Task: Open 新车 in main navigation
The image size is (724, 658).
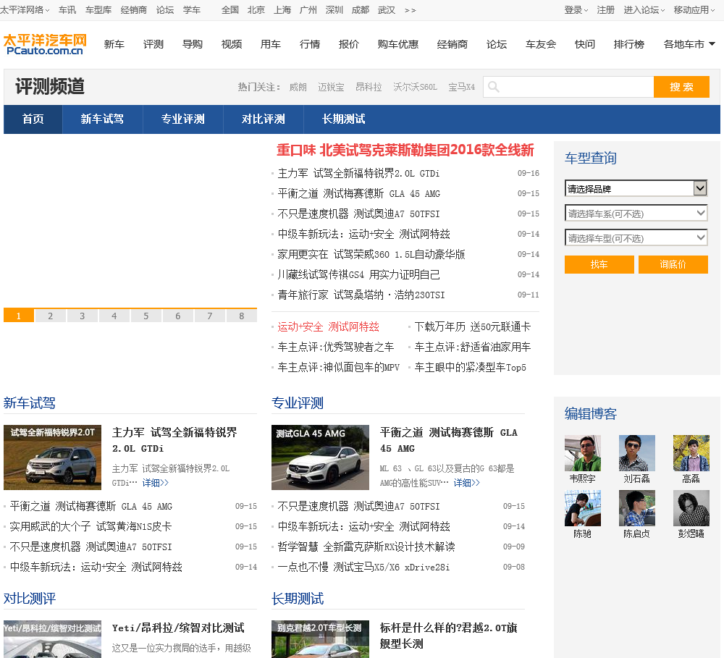Action: pyautogui.click(x=114, y=44)
